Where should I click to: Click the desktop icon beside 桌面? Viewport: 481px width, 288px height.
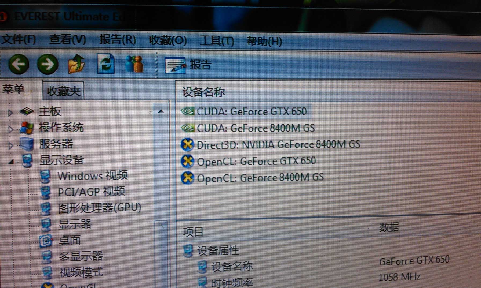[x=46, y=241]
